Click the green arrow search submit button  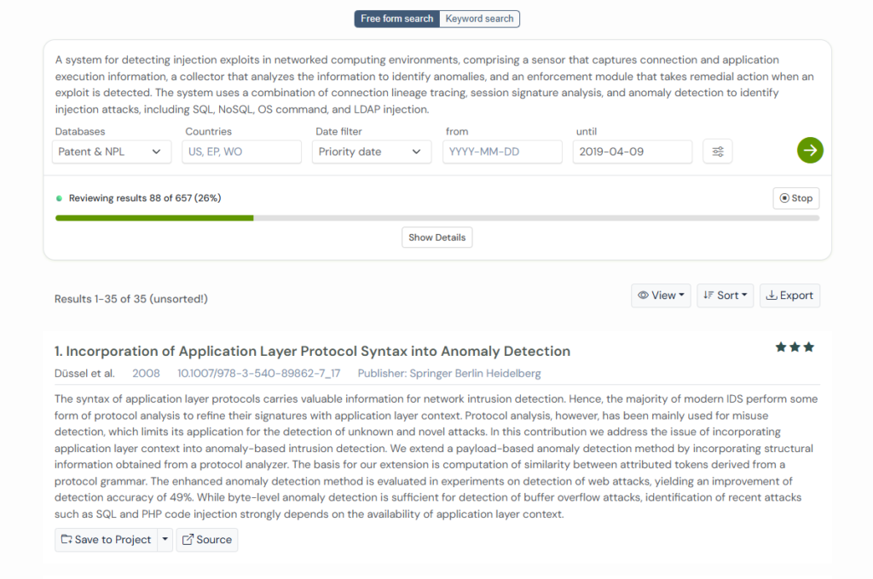[x=810, y=151]
